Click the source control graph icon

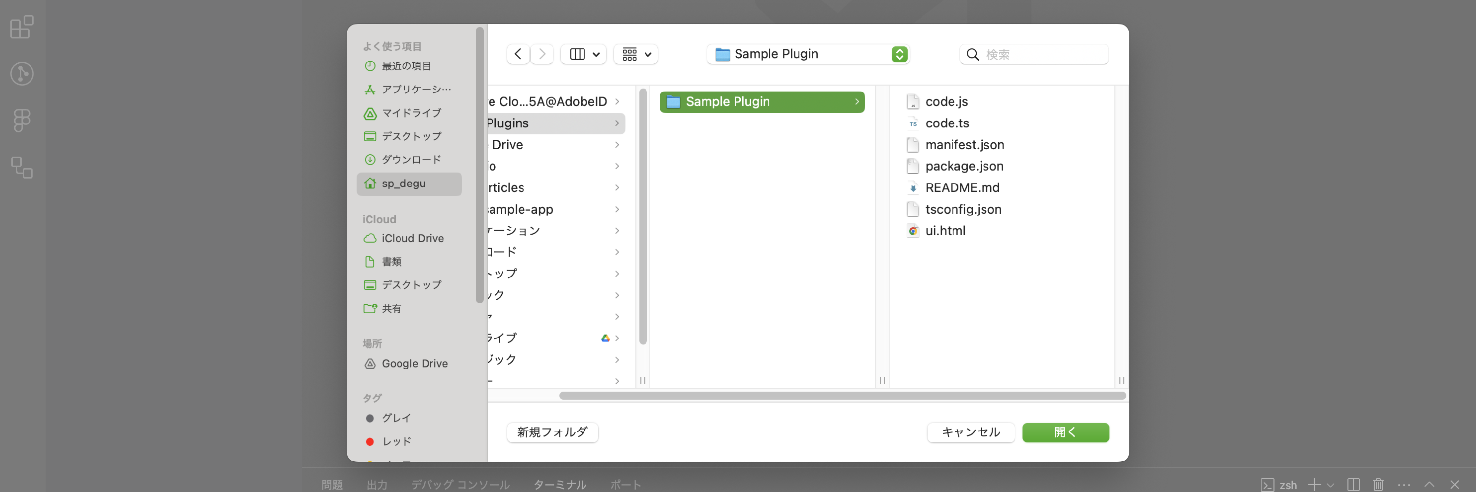pyautogui.click(x=22, y=73)
